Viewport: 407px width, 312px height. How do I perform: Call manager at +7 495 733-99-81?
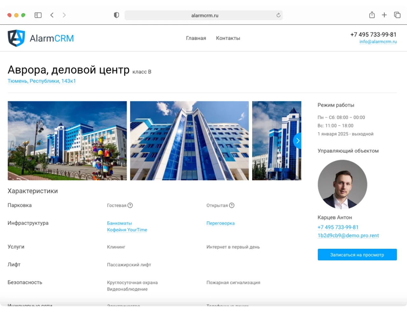338,227
